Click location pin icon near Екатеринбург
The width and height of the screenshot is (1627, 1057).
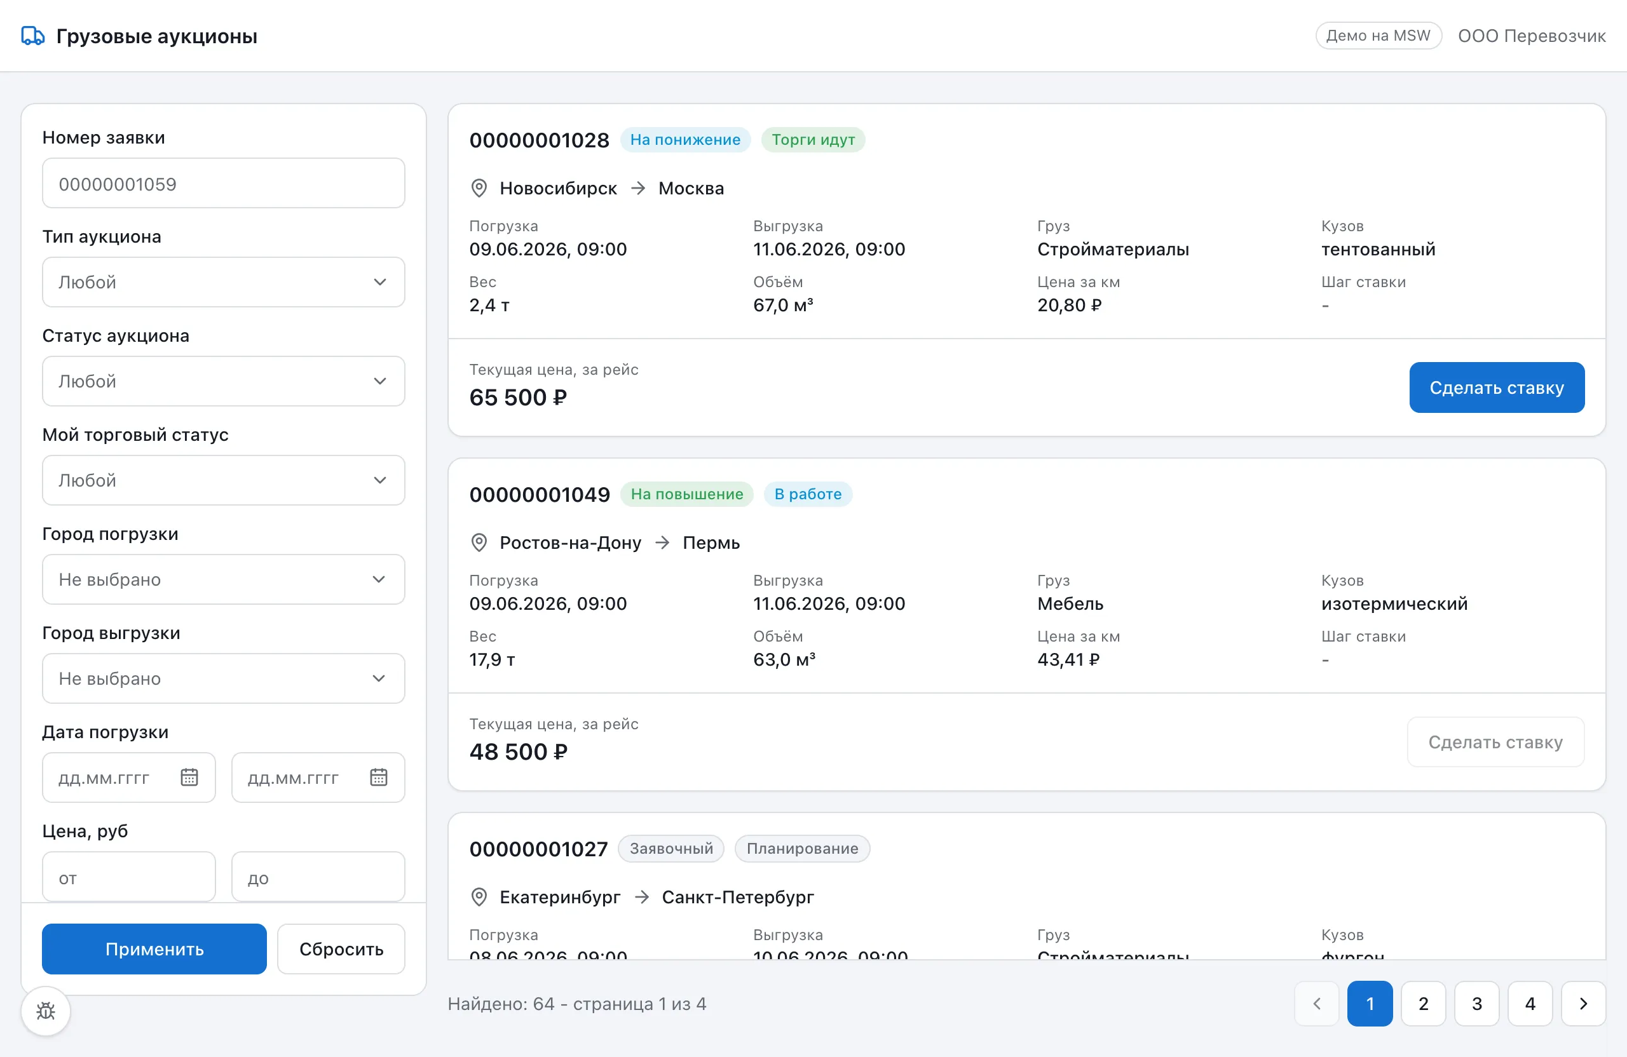click(x=479, y=896)
